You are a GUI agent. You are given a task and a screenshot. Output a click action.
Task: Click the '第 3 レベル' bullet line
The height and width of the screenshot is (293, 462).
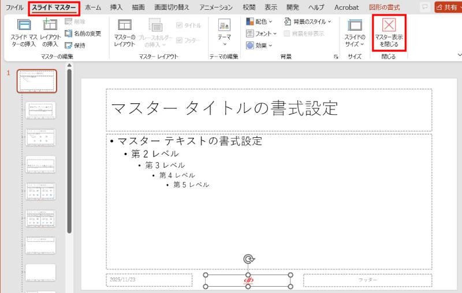(165, 165)
